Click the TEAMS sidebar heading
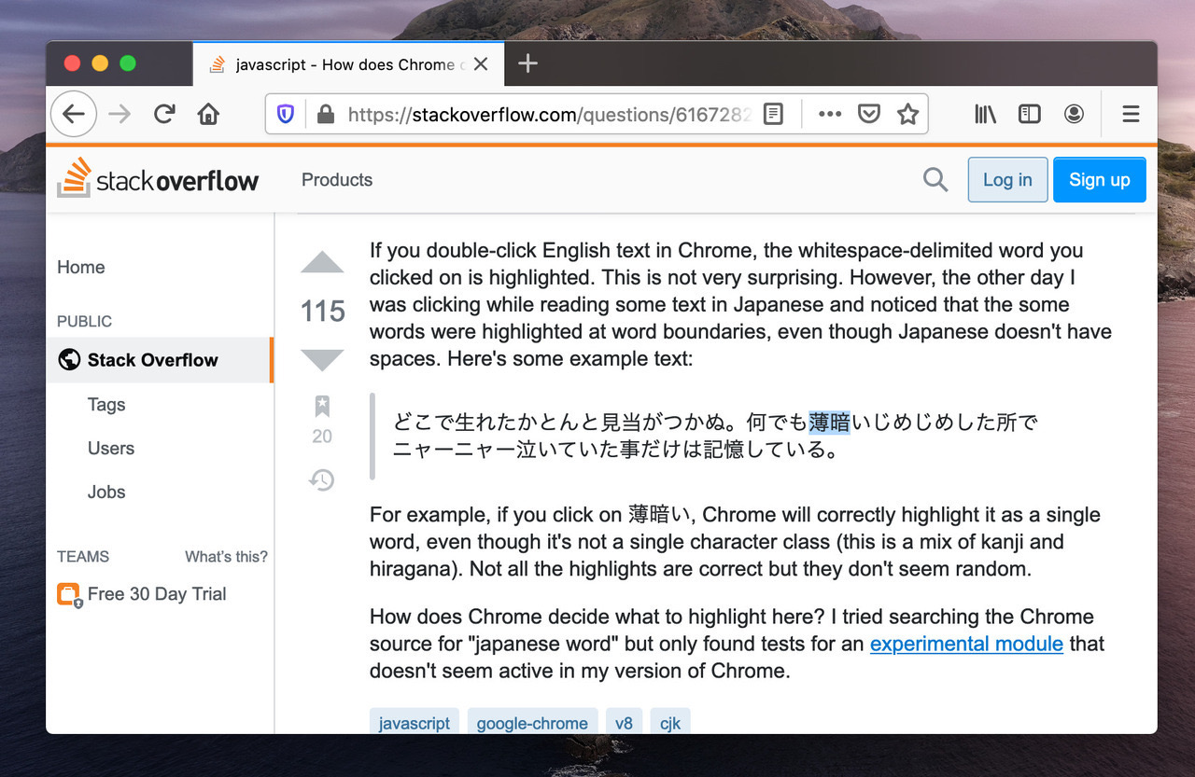The image size is (1195, 777). point(83,557)
